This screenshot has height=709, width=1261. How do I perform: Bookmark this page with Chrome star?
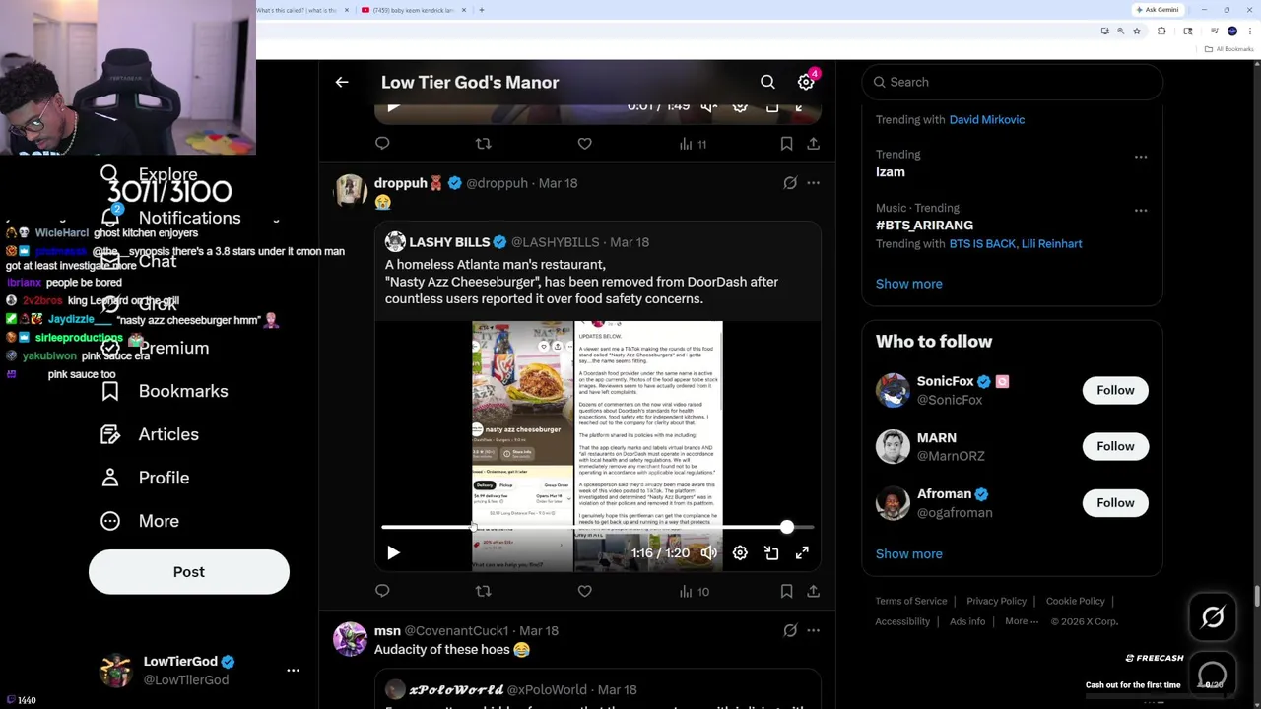pos(1136,32)
